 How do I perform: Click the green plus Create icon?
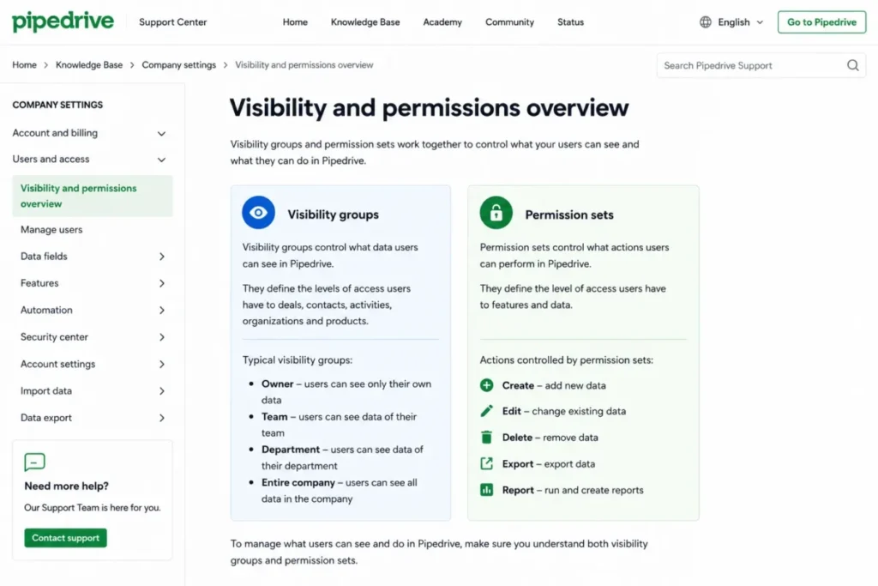487,385
